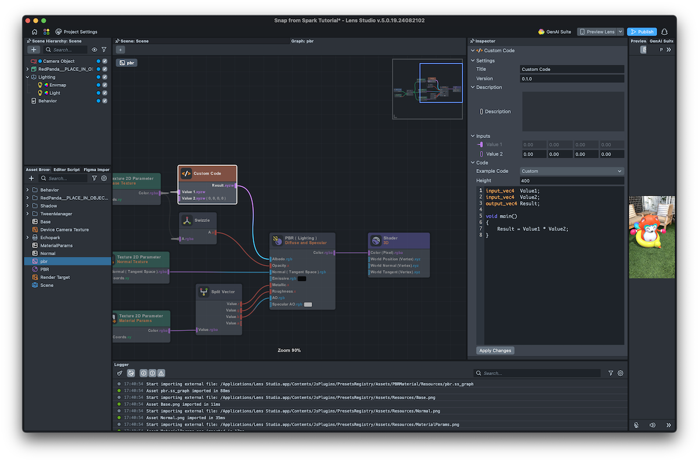The image size is (699, 462).
Task: Toggle Scene Hierarchy eye visibility icon
Action: tap(94, 50)
